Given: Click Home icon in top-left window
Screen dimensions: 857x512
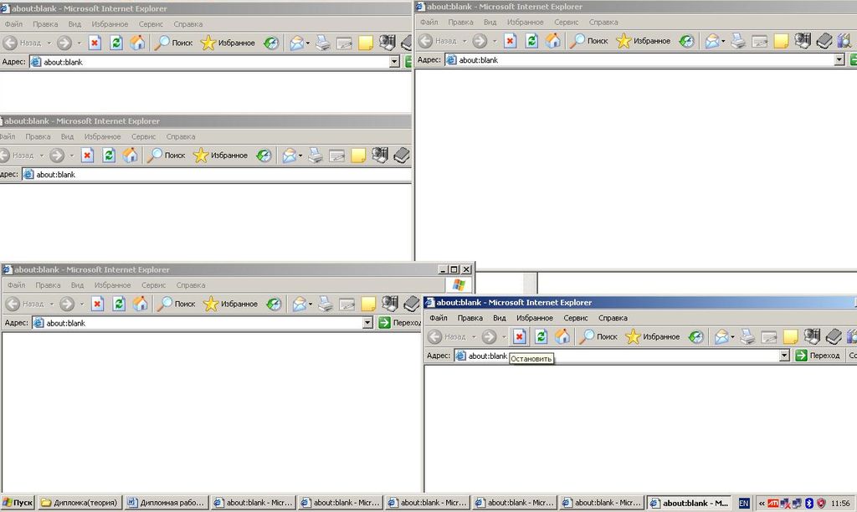Looking at the screenshot, I should click(137, 43).
